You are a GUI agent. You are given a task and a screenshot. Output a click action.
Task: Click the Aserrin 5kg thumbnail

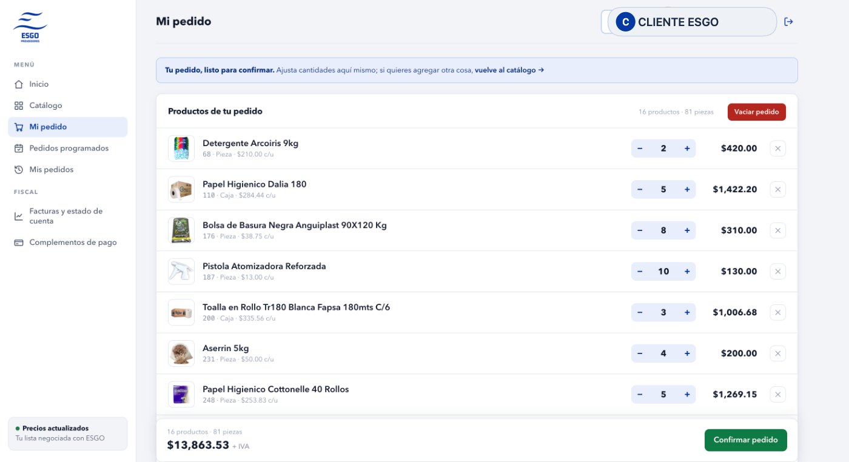click(x=181, y=353)
